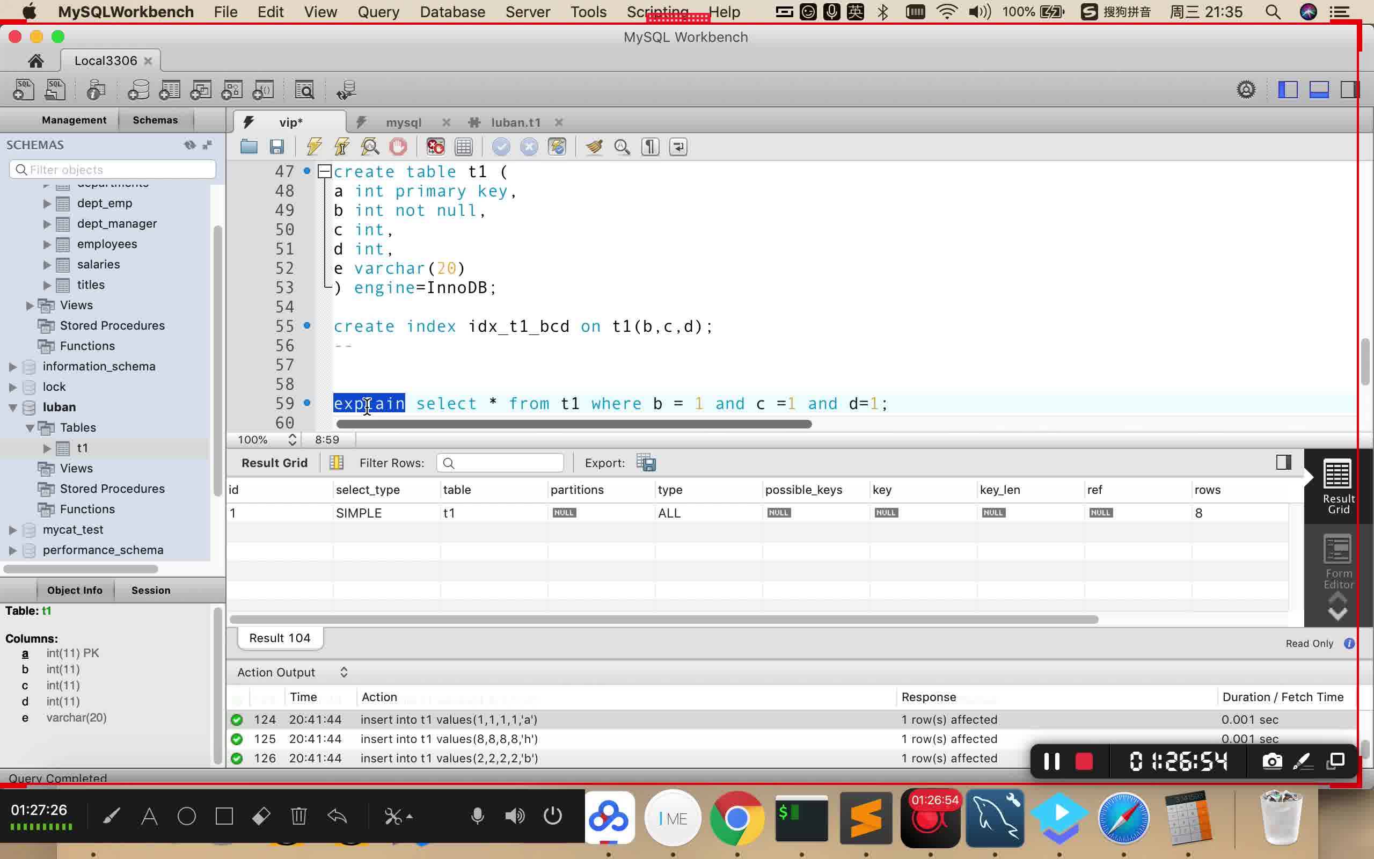The height and width of the screenshot is (859, 1374).
Task: Click the SQL Additions panel toggle icon
Action: [x=1350, y=90]
